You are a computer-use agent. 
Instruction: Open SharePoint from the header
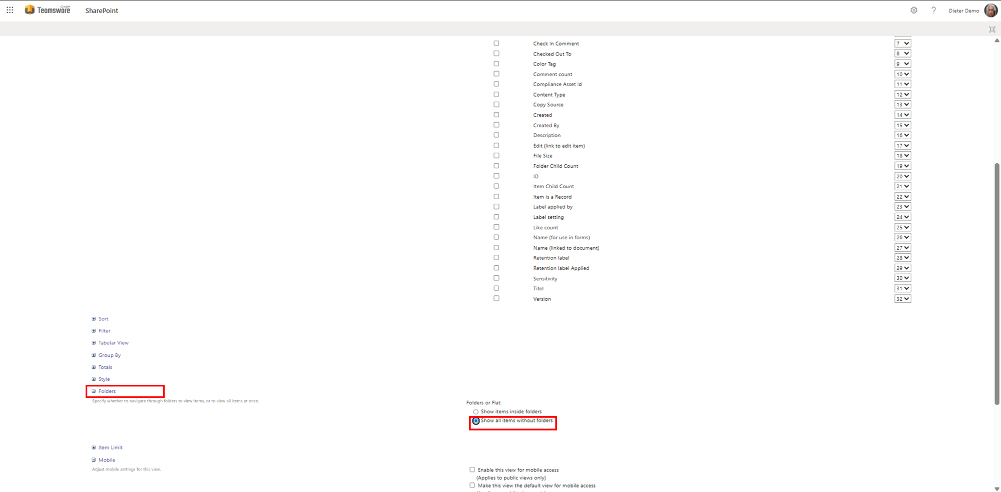102,11
